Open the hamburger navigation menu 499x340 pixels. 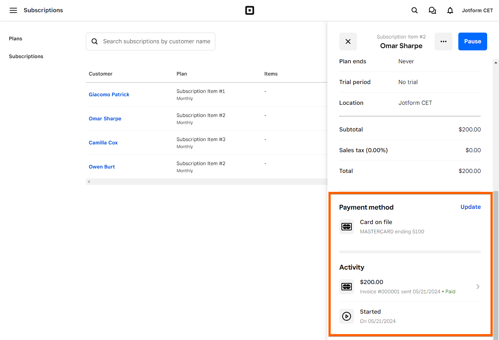[13, 10]
